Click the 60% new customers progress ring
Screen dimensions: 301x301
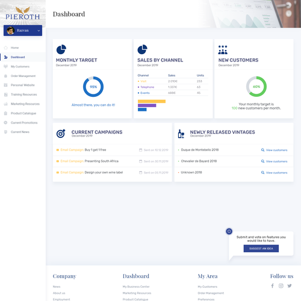256,87
